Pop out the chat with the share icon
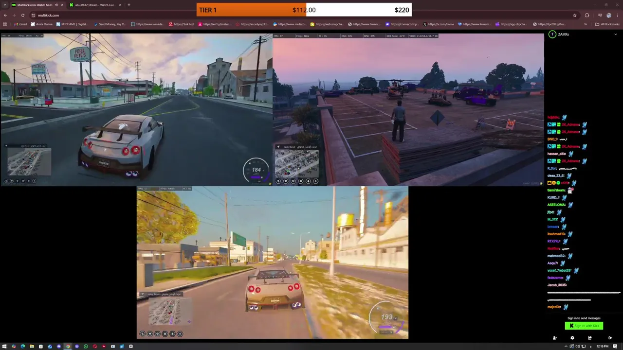The image size is (623, 350). (589, 338)
